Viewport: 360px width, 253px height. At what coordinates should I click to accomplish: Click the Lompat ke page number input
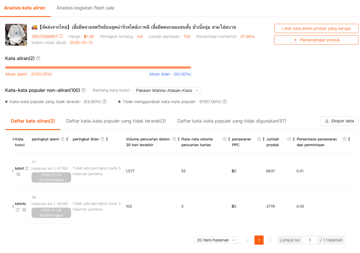click(x=310, y=240)
